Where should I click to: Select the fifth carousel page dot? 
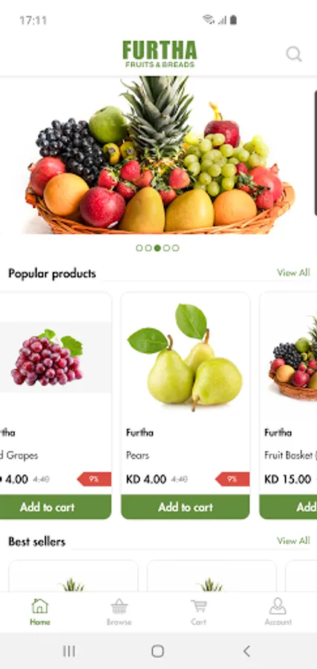point(175,248)
